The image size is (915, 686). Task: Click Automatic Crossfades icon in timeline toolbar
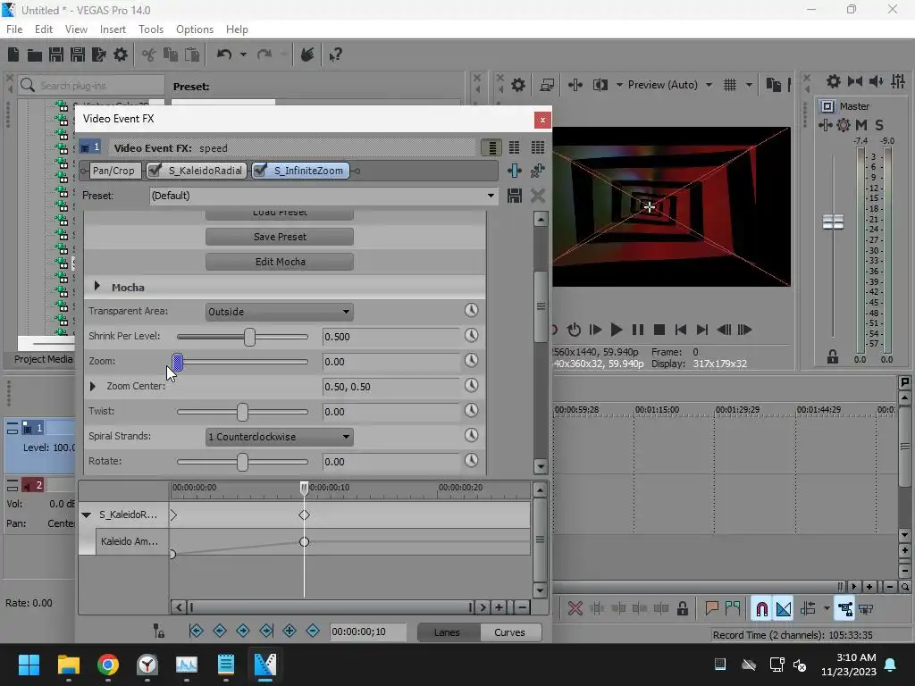coord(784,609)
